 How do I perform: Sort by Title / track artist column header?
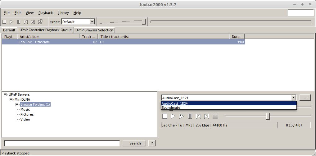coord(164,37)
